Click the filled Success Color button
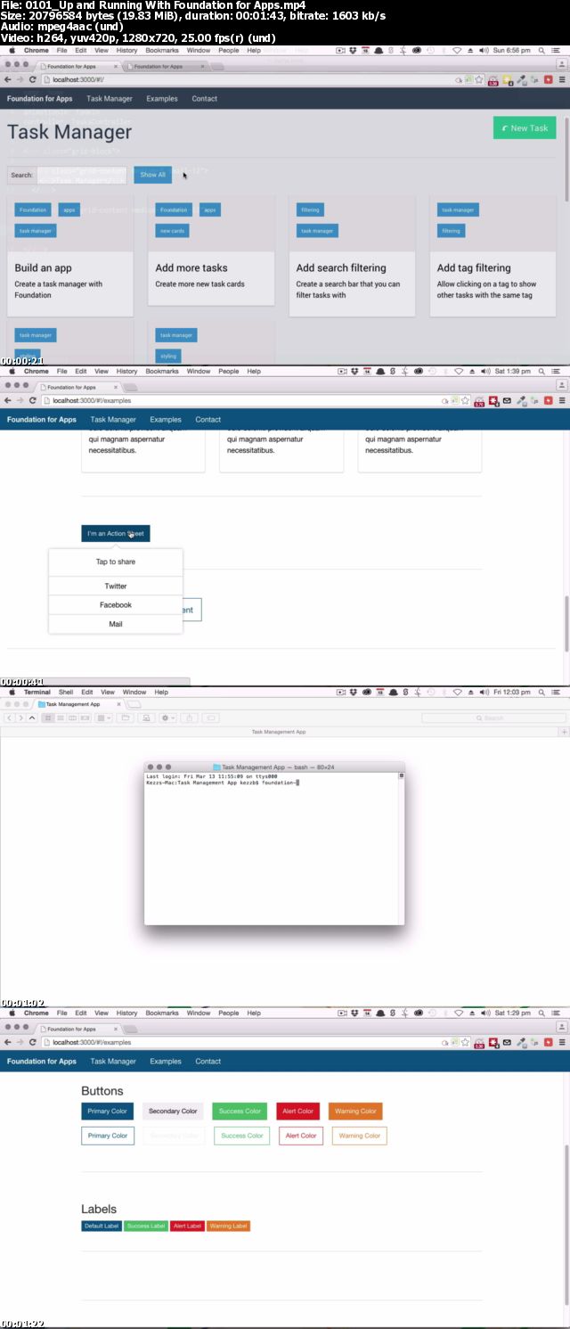The image size is (570, 1329). point(240,1112)
